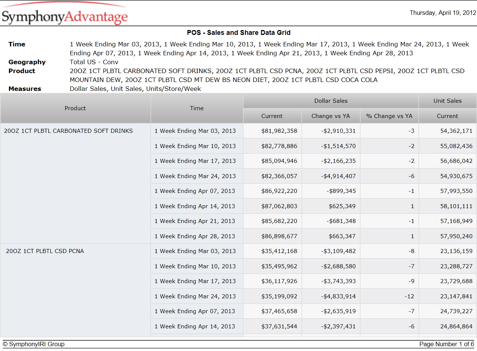Click the Page Number 1 of 6 footer

click(x=447, y=344)
